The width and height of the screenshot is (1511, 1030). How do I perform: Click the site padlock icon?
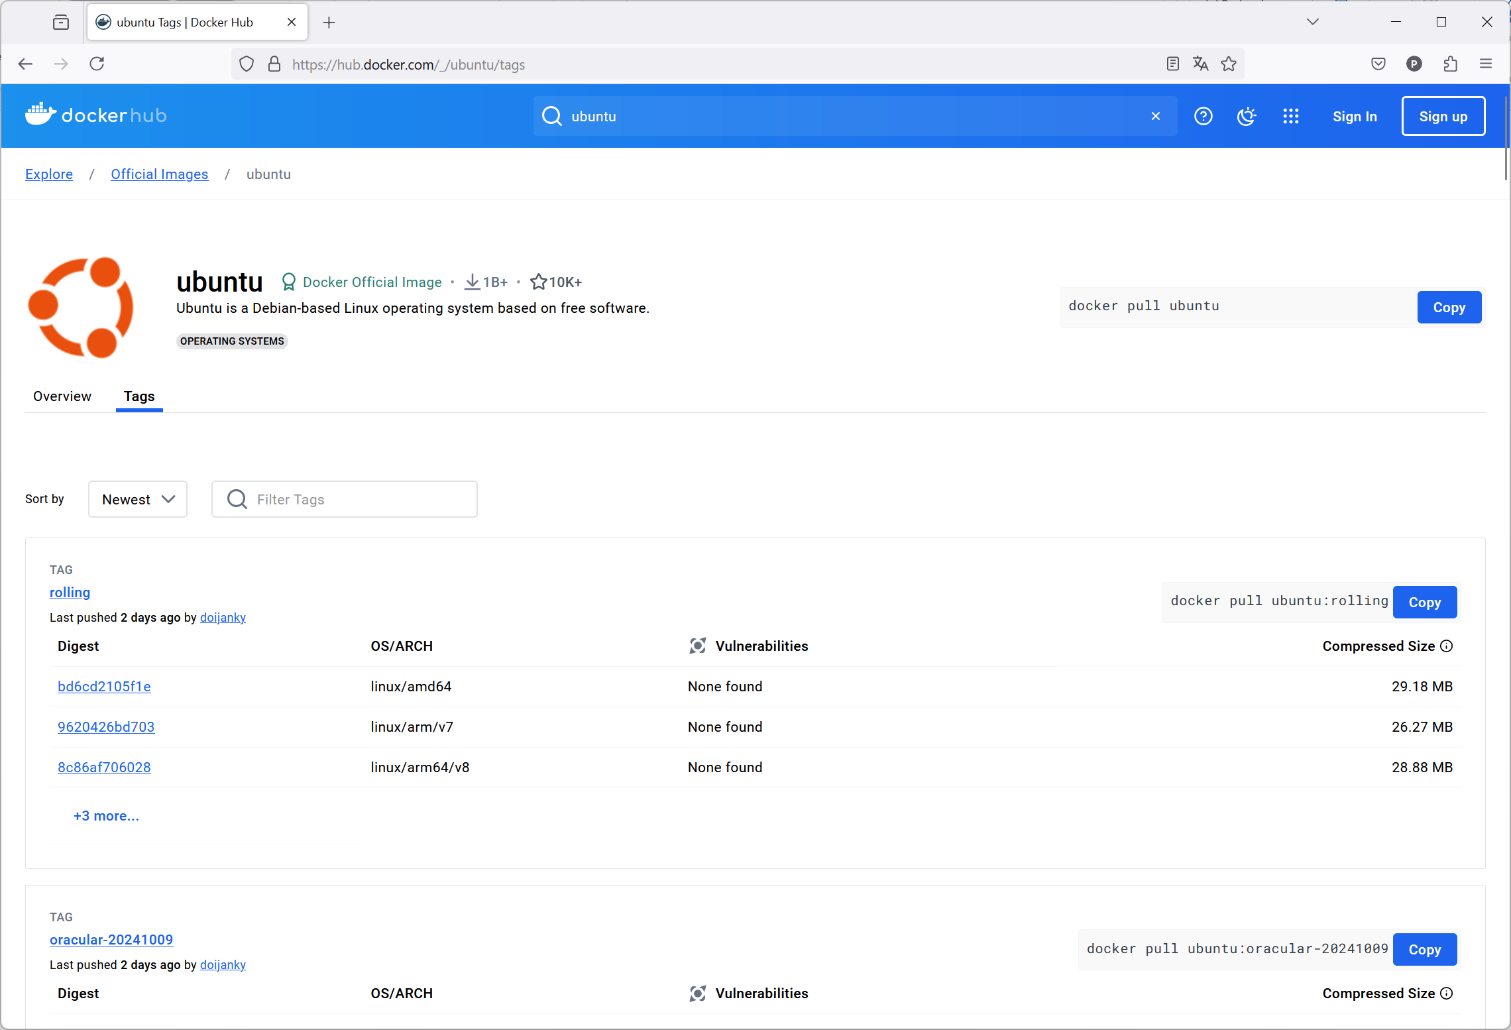[x=274, y=64]
